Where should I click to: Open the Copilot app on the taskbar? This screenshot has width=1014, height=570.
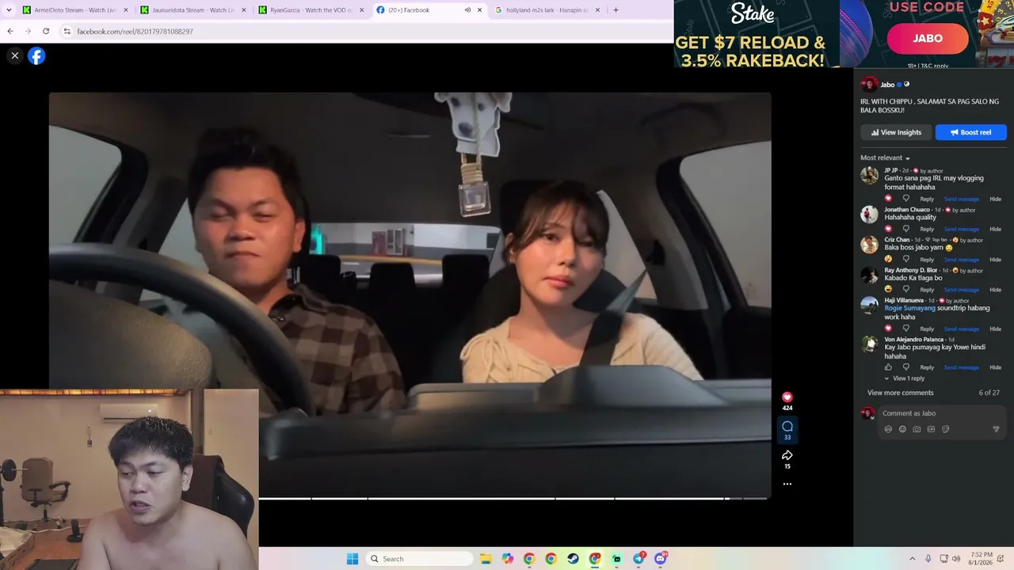(x=508, y=559)
